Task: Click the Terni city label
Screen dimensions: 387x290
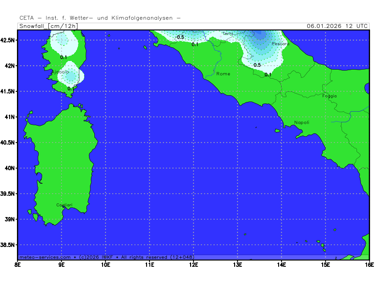Action: tap(227, 34)
